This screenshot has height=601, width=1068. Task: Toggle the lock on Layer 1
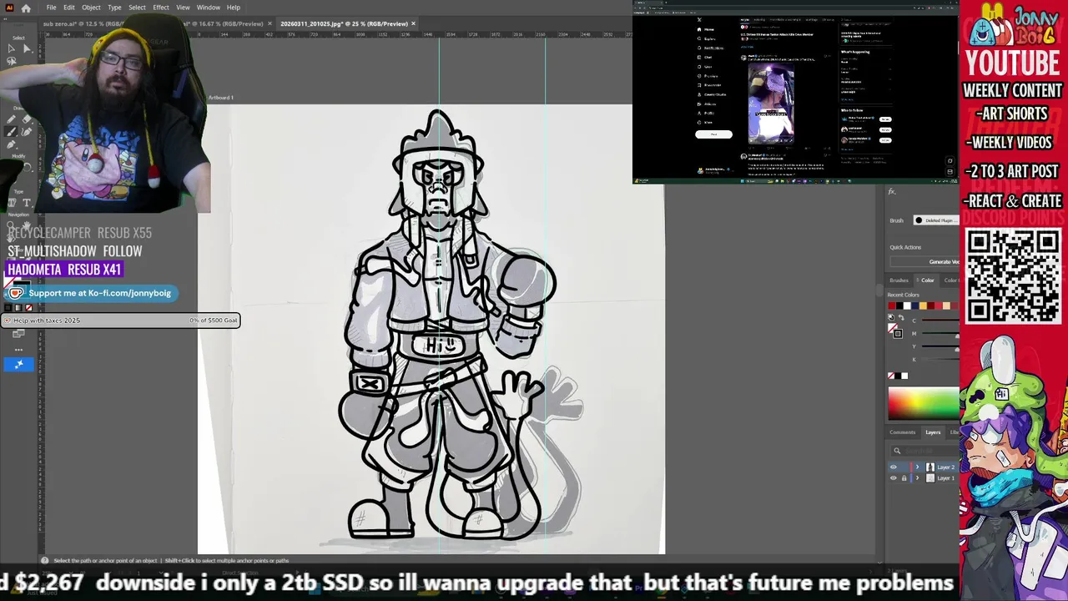tap(904, 478)
